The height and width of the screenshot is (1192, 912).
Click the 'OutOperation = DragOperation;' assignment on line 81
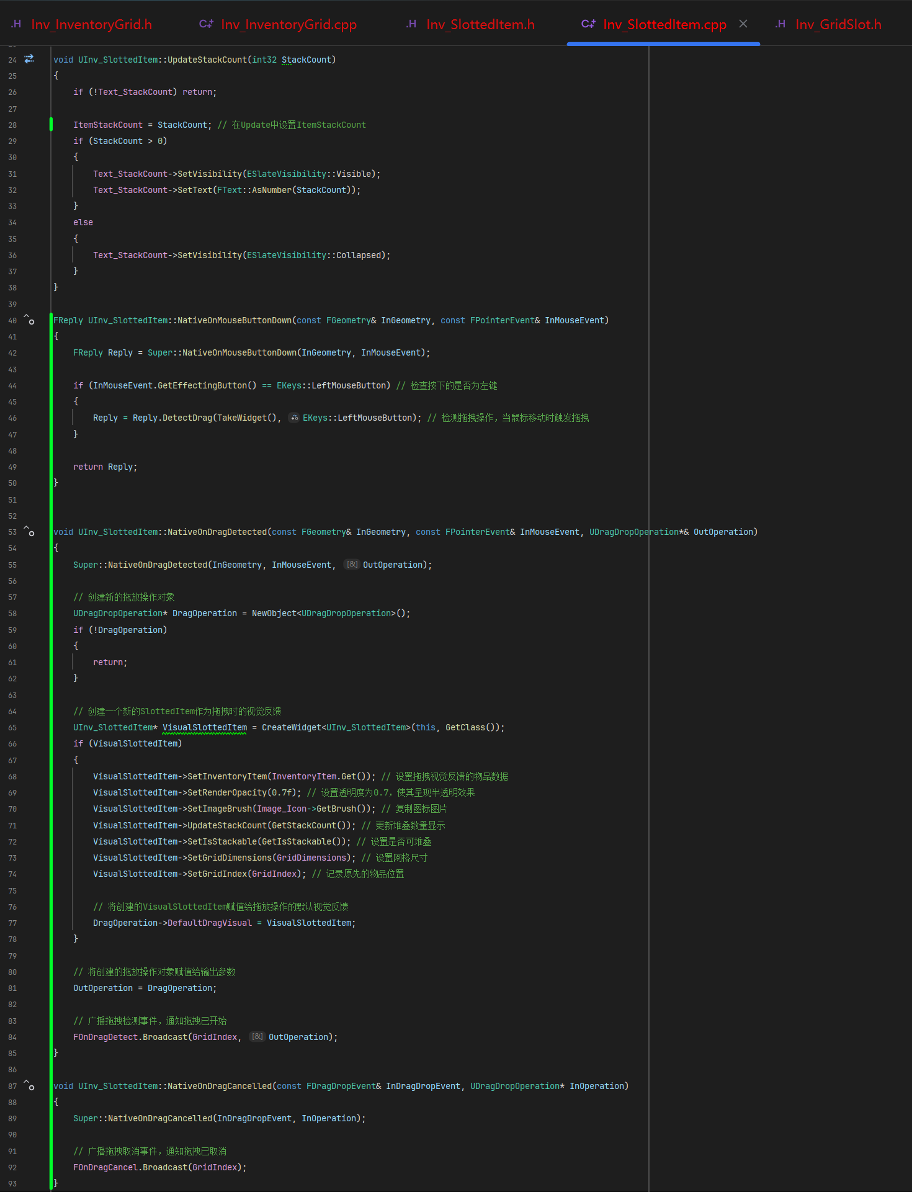tap(145, 988)
